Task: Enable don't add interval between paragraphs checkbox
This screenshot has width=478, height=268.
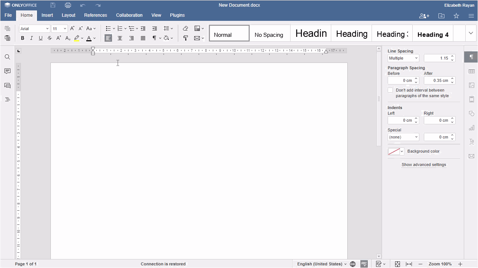Action: [390, 90]
